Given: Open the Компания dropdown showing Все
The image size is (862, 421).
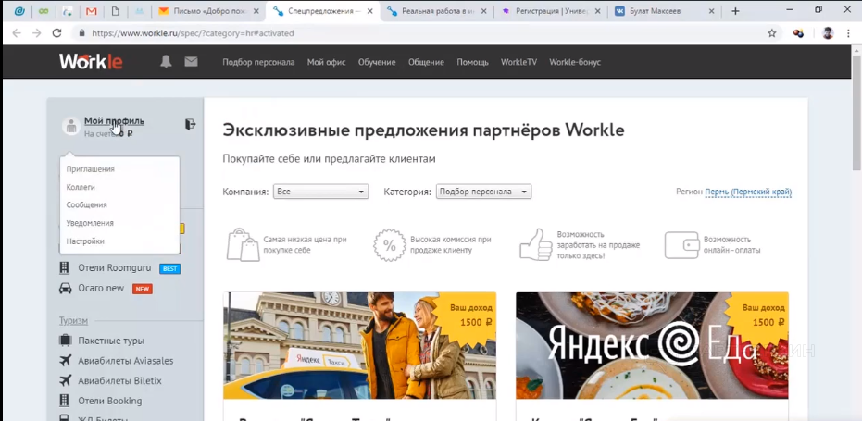Looking at the screenshot, I should (320, 192).
